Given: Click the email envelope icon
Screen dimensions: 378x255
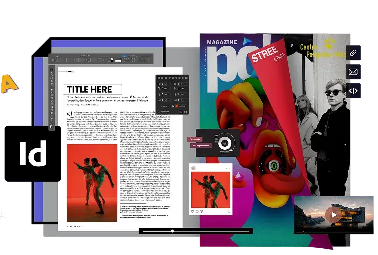Looking at the screenshot, I should coord(353,72).
